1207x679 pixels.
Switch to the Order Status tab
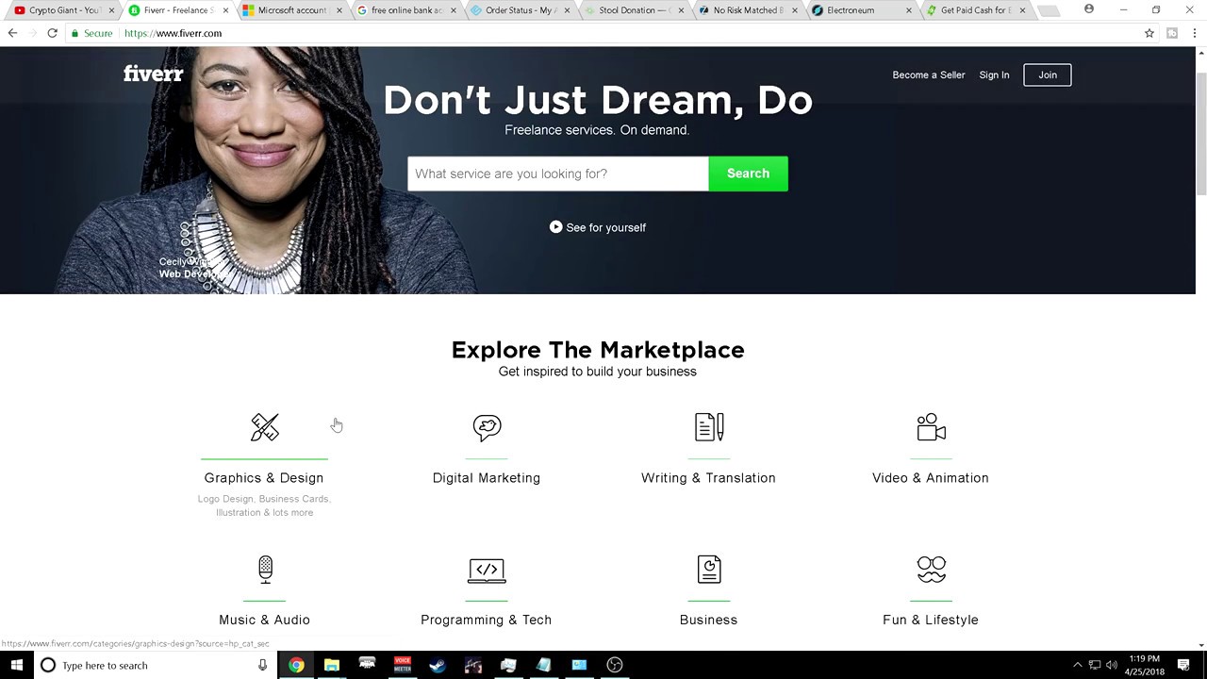(521, 10)
